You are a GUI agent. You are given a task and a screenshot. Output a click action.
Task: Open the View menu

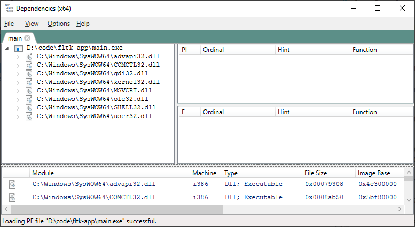(32, 24)
